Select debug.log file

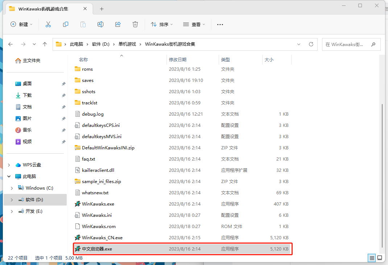pos(183,114)
